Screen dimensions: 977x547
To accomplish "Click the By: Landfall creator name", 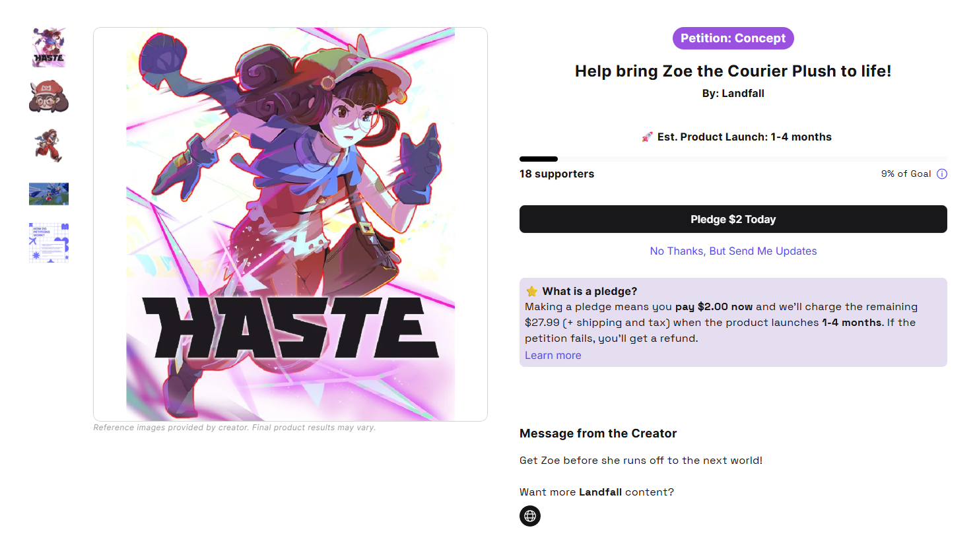I will 733,94.
